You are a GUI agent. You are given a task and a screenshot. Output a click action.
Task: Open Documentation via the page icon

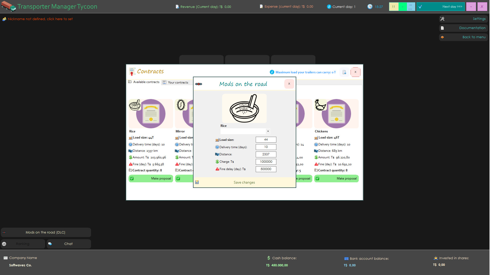442,28
